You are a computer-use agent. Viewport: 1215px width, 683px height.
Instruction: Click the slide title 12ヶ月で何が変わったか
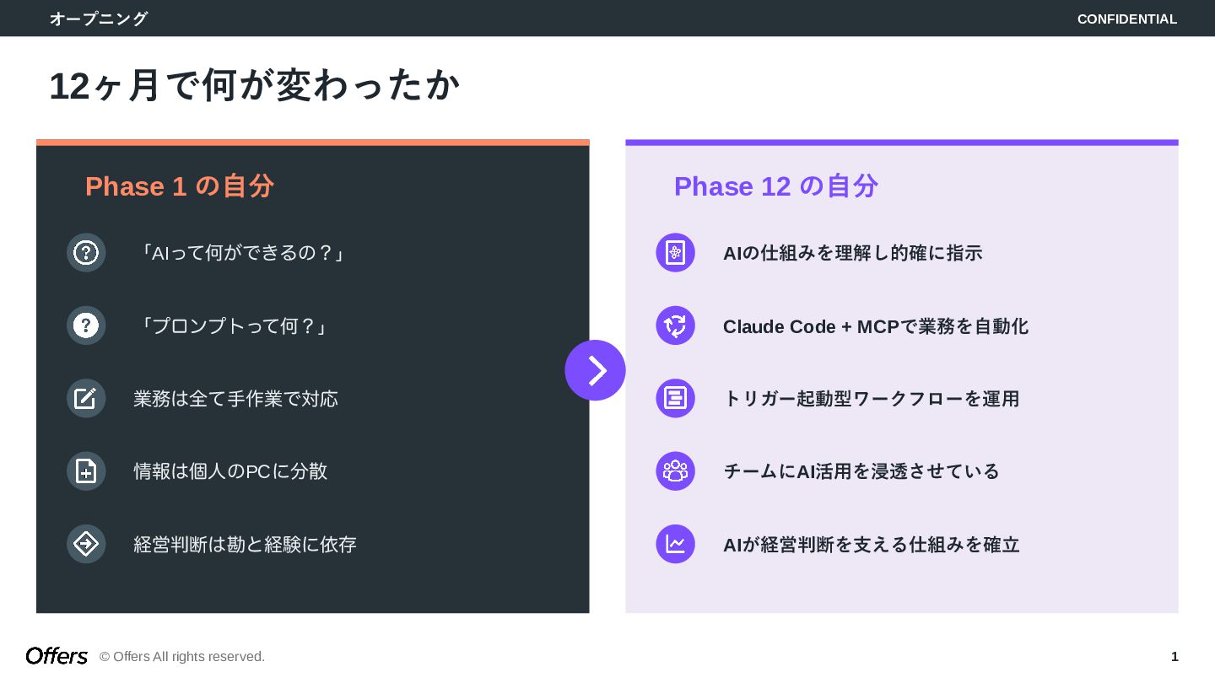[254, 86]
